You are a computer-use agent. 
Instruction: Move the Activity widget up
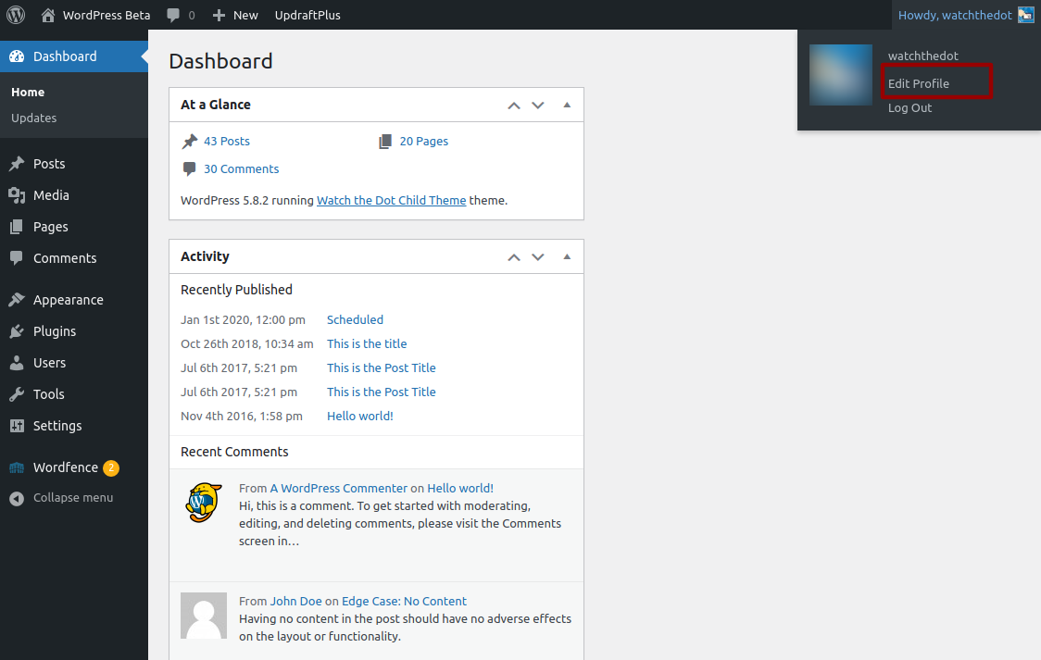click(x=514, y=257)
